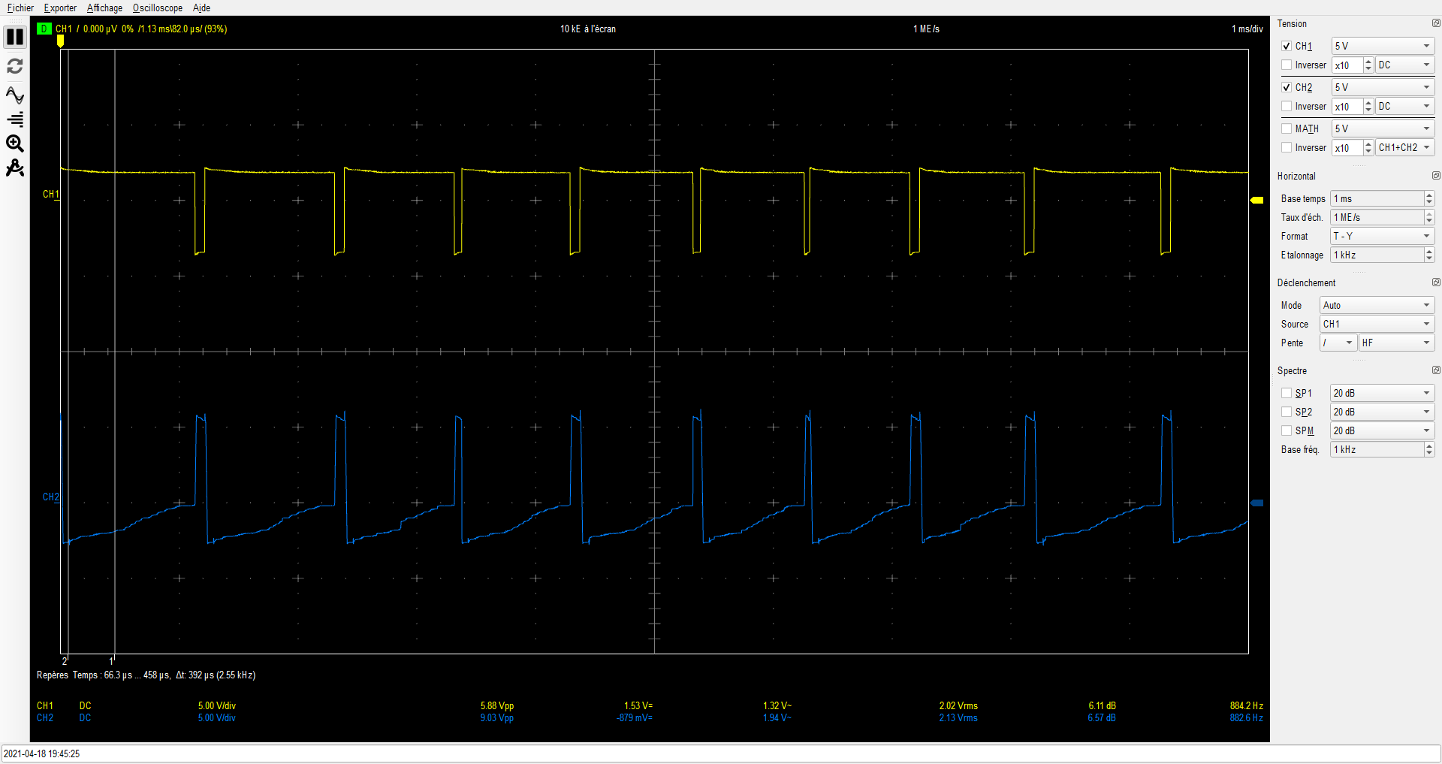Pause acquisition with the pause button
The width and height of the screenshot is (1442, 764).
15,37
